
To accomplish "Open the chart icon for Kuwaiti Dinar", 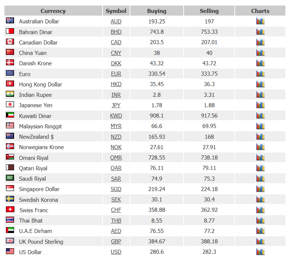I will tap(260, 116).
